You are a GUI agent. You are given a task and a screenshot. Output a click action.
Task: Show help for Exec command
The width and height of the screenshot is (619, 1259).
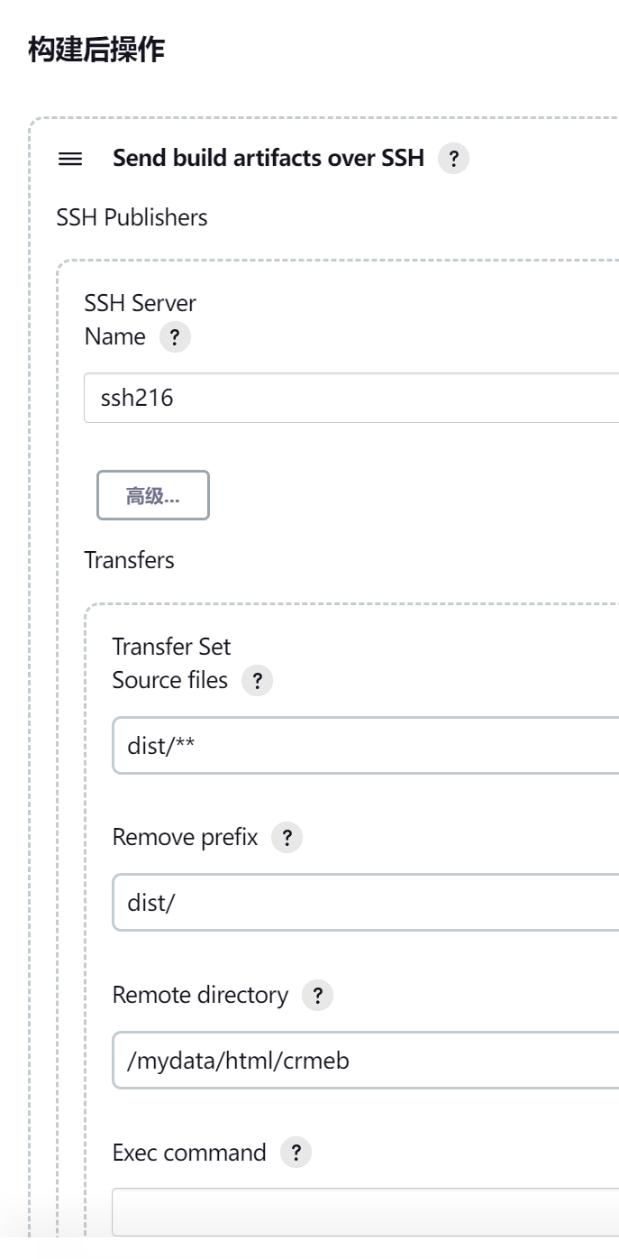click(296, 1153)
